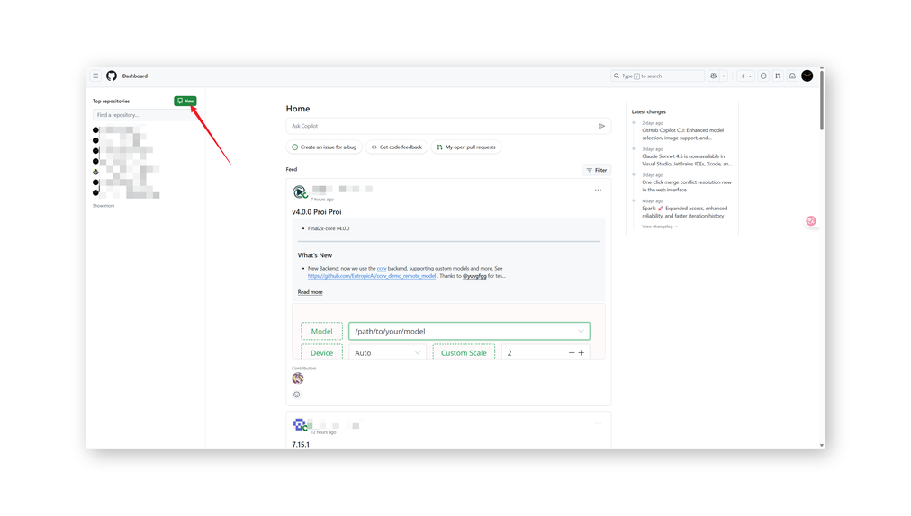Click 'Show more' under Top repositories
Screen dimensions: 911x516
(x=104, y=206)
